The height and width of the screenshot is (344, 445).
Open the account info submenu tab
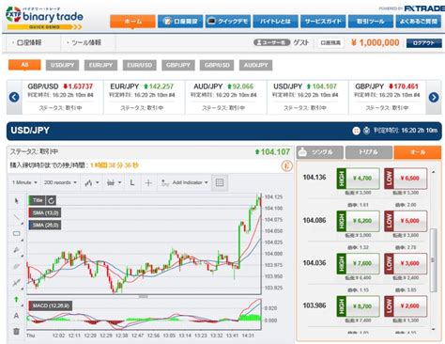coord(28,42)
